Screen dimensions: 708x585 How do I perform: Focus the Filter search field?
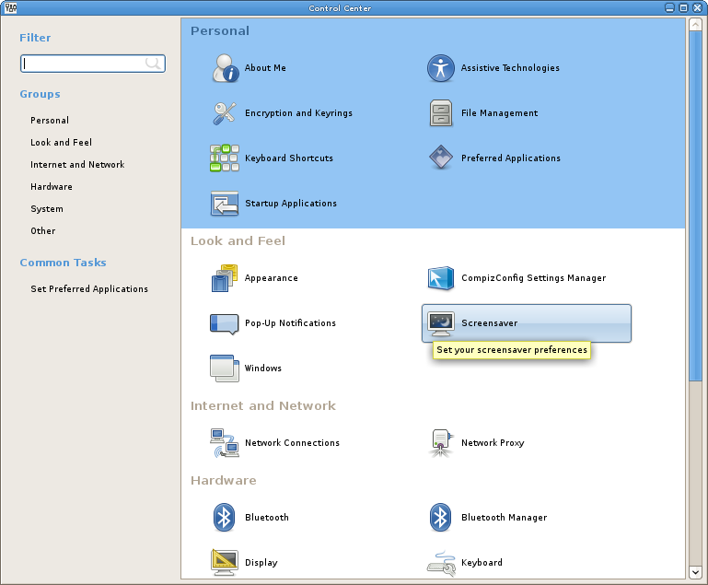coord(83,64)
